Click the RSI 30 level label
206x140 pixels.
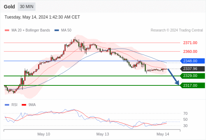[185, 126]
